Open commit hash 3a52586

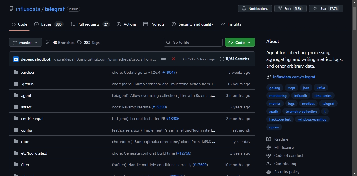(x=188, y=59)
